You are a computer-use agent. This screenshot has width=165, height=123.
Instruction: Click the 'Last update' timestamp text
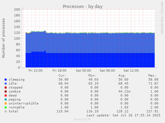tap(124, 115)
